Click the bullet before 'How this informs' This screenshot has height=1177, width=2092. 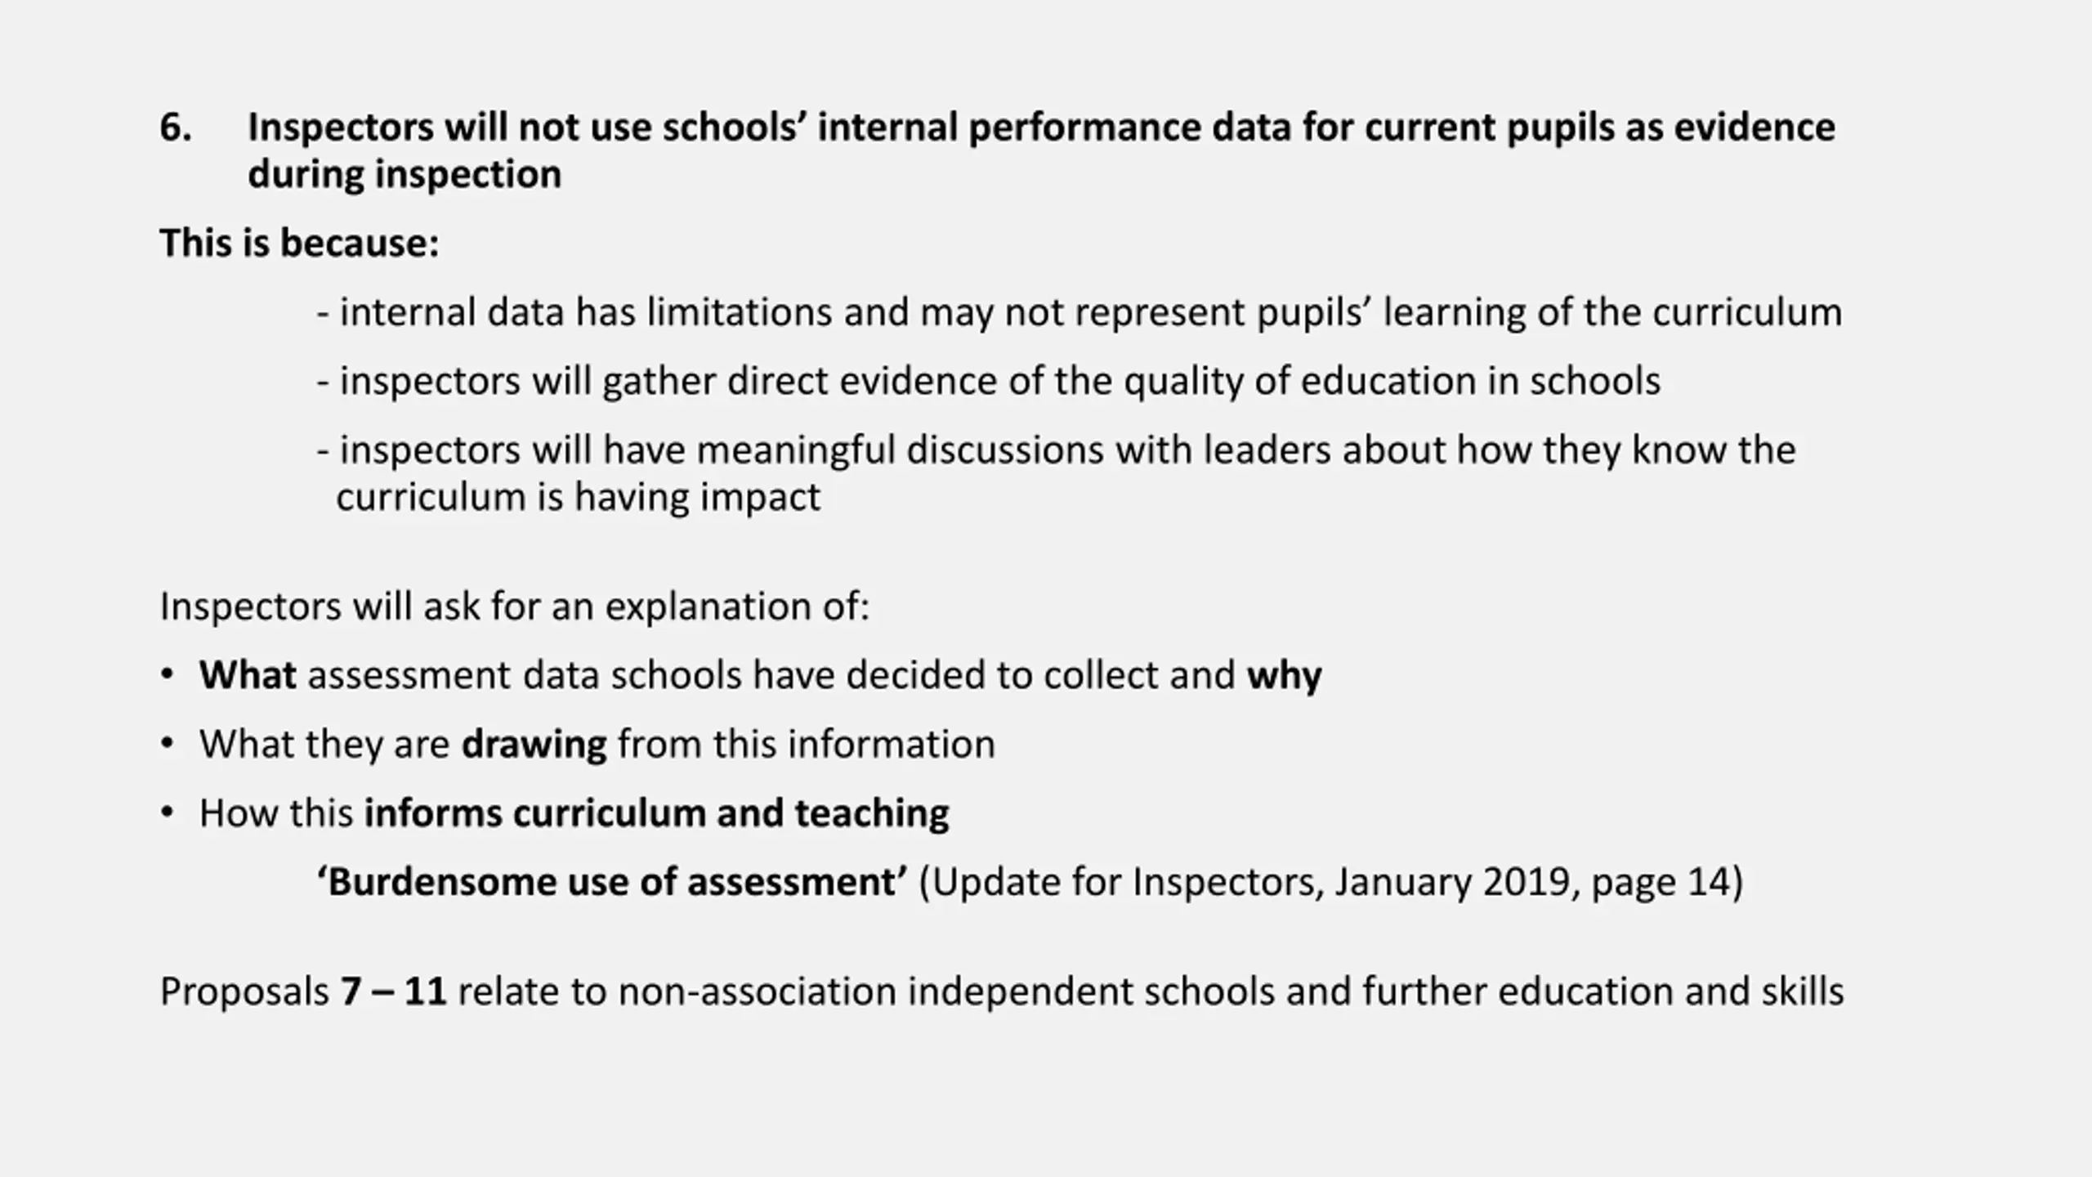click(168, 812)
